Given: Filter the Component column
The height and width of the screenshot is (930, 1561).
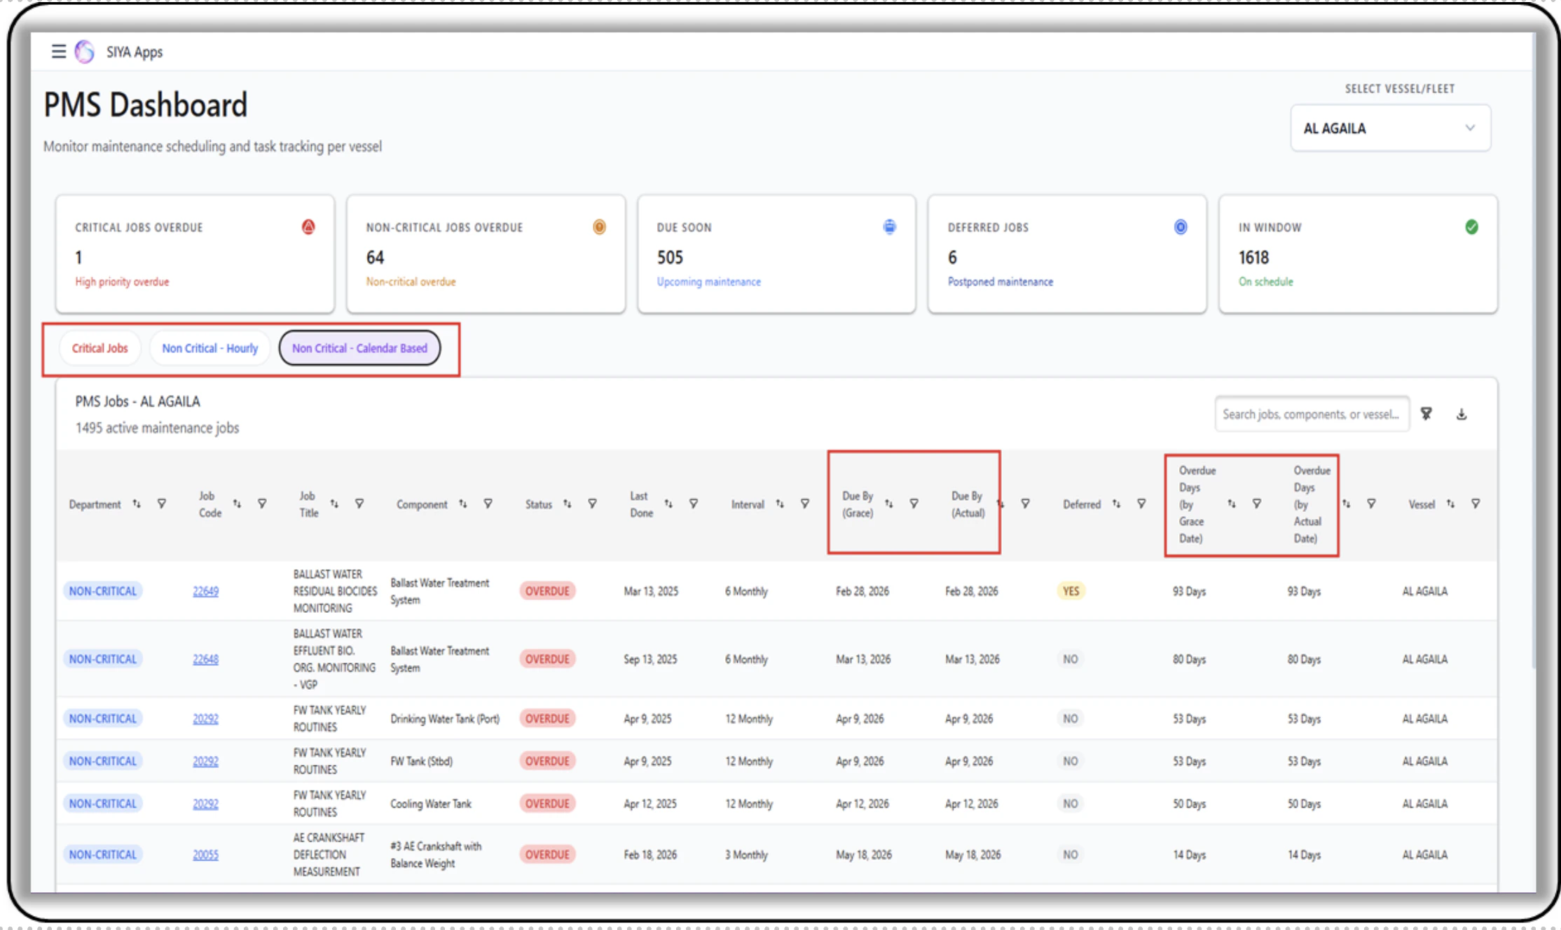Looking at the screenshot, I should tap(488, 504).
